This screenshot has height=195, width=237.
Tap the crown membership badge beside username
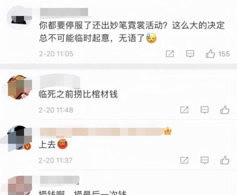(168, 131)
